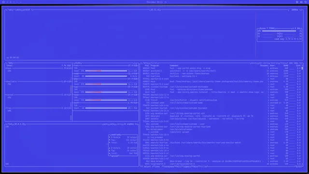The width and height of the screenshot is (309, 174).
Task: Click the 'MemB' column header
Action: coord(286,66)
